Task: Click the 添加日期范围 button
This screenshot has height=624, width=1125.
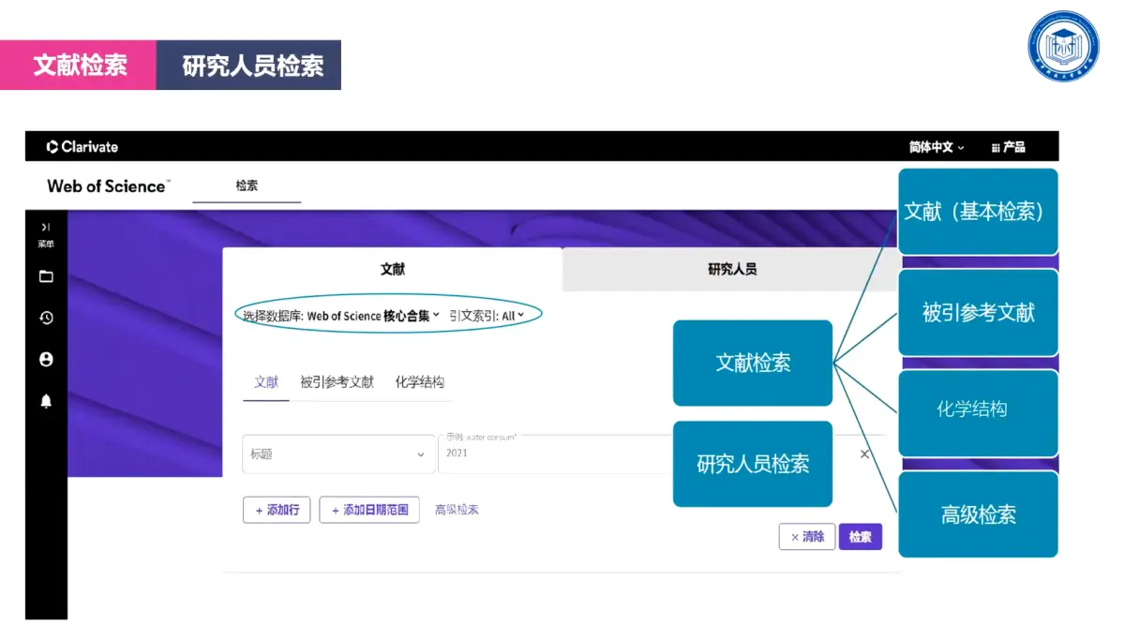Action: (x=369, y=510)
